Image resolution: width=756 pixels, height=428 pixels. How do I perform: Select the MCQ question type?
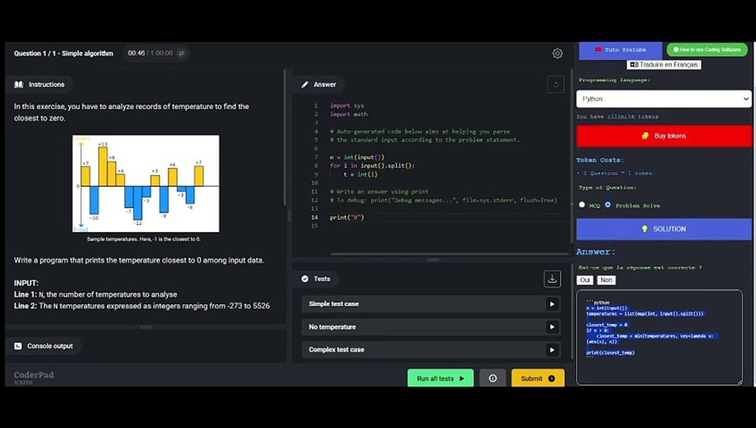(x=582, y=204)
